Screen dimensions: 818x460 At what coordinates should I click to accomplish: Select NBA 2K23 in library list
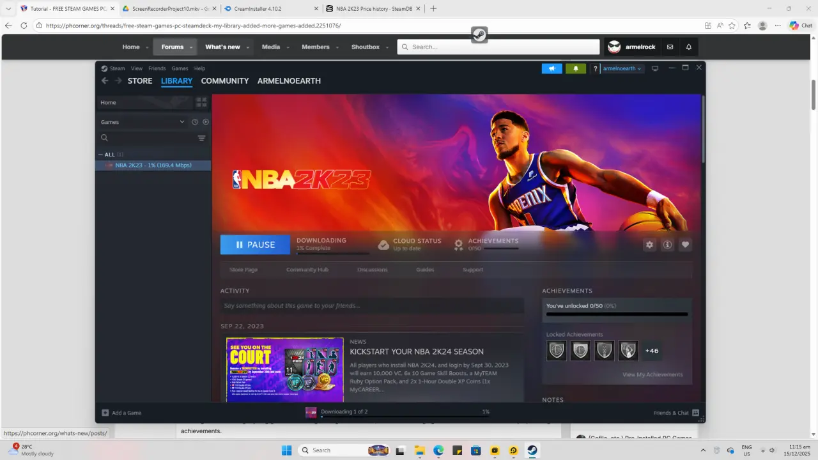click(x=153, y=165)
